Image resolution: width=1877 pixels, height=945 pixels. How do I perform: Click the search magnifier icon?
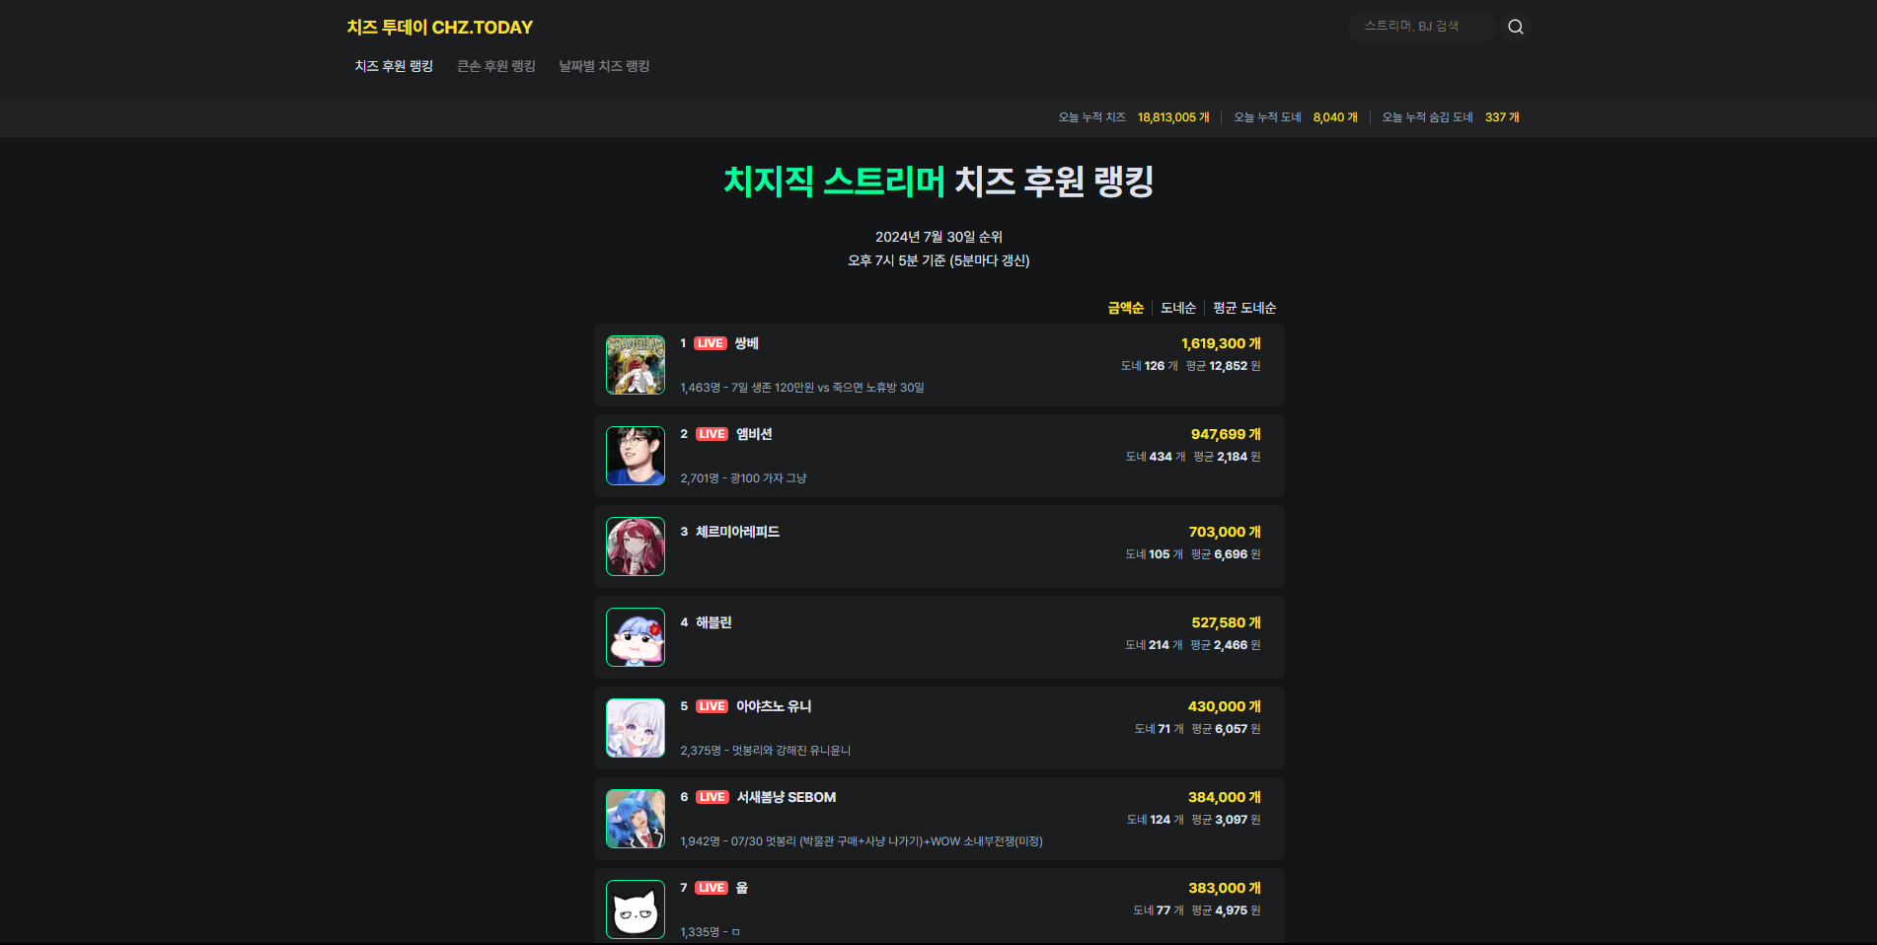tap(1515, 27)
